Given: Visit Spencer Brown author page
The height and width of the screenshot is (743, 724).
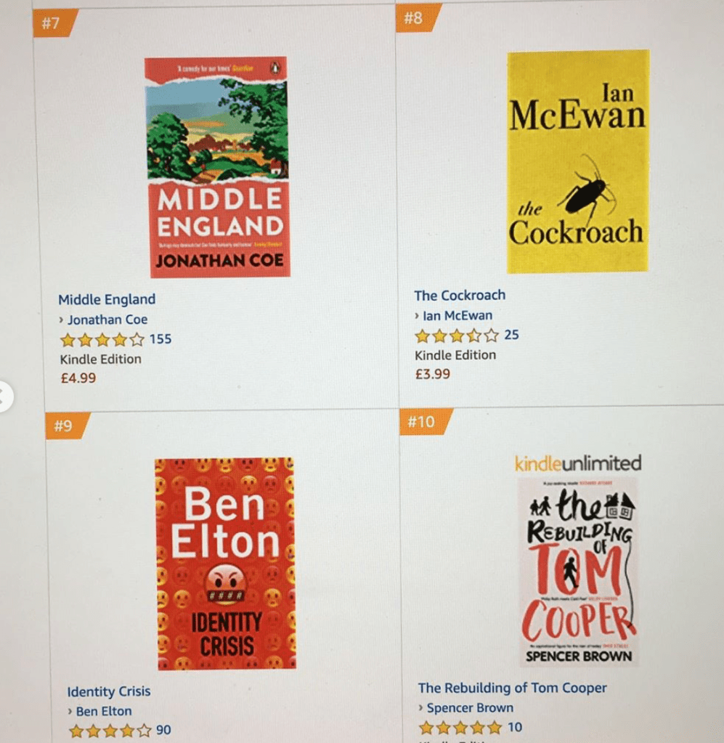Looking at the screenshot, I should click(470, 707).
